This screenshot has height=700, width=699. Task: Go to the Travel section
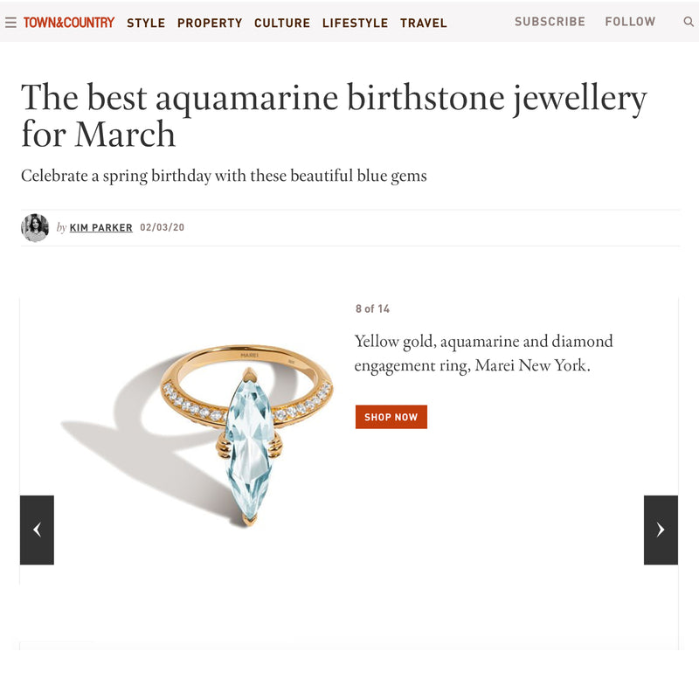(424, 23)
